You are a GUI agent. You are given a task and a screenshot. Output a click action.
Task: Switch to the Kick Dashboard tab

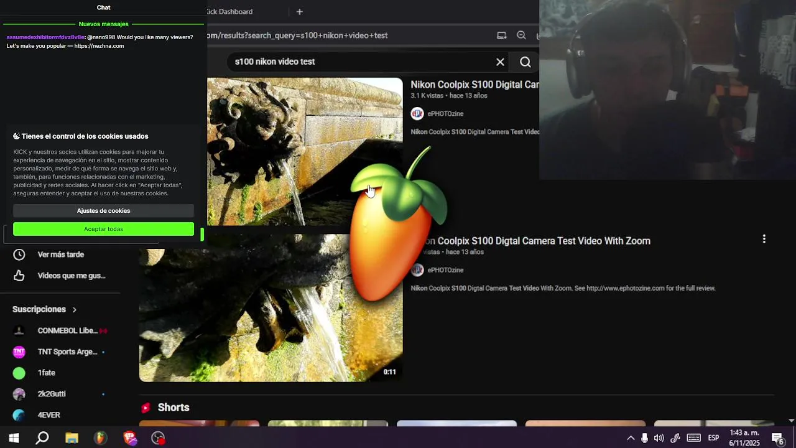pos(230,12)
